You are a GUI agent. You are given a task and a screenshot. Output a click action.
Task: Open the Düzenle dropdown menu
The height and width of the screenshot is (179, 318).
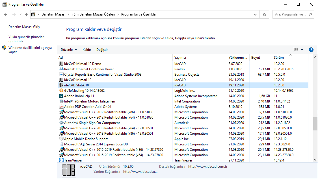pyautogui.click(x=69, y=50)
